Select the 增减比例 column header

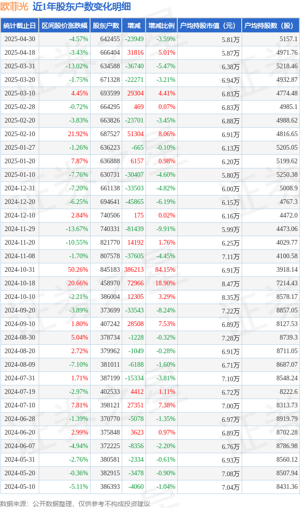coord(161,26)
